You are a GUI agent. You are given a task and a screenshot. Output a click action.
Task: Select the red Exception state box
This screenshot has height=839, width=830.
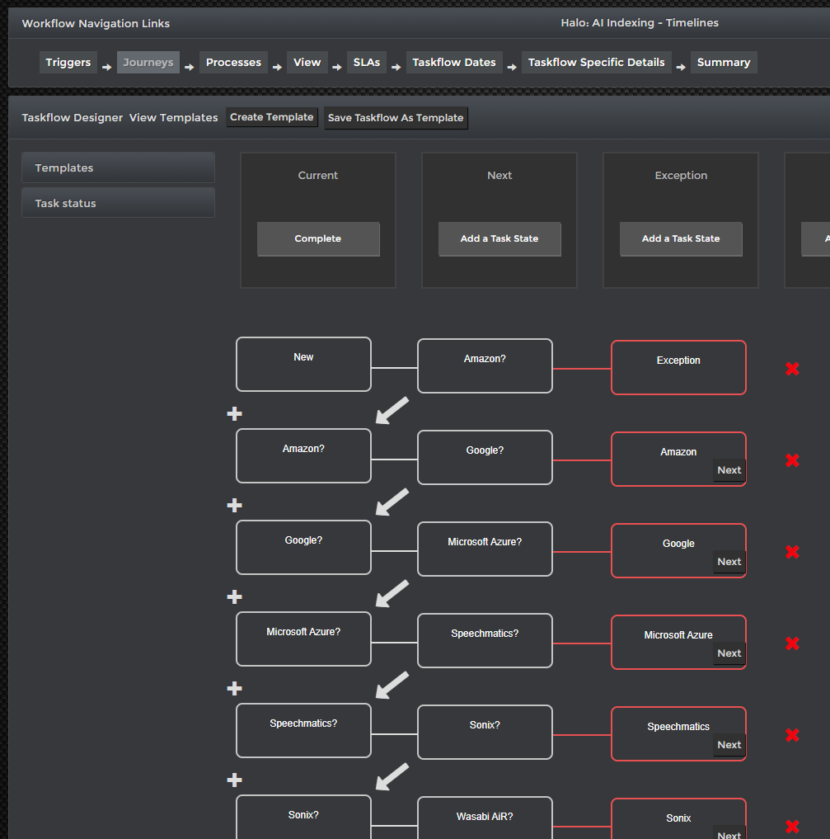(678, 368)
